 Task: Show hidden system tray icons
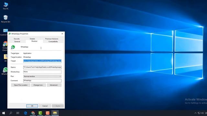(195, 113)
